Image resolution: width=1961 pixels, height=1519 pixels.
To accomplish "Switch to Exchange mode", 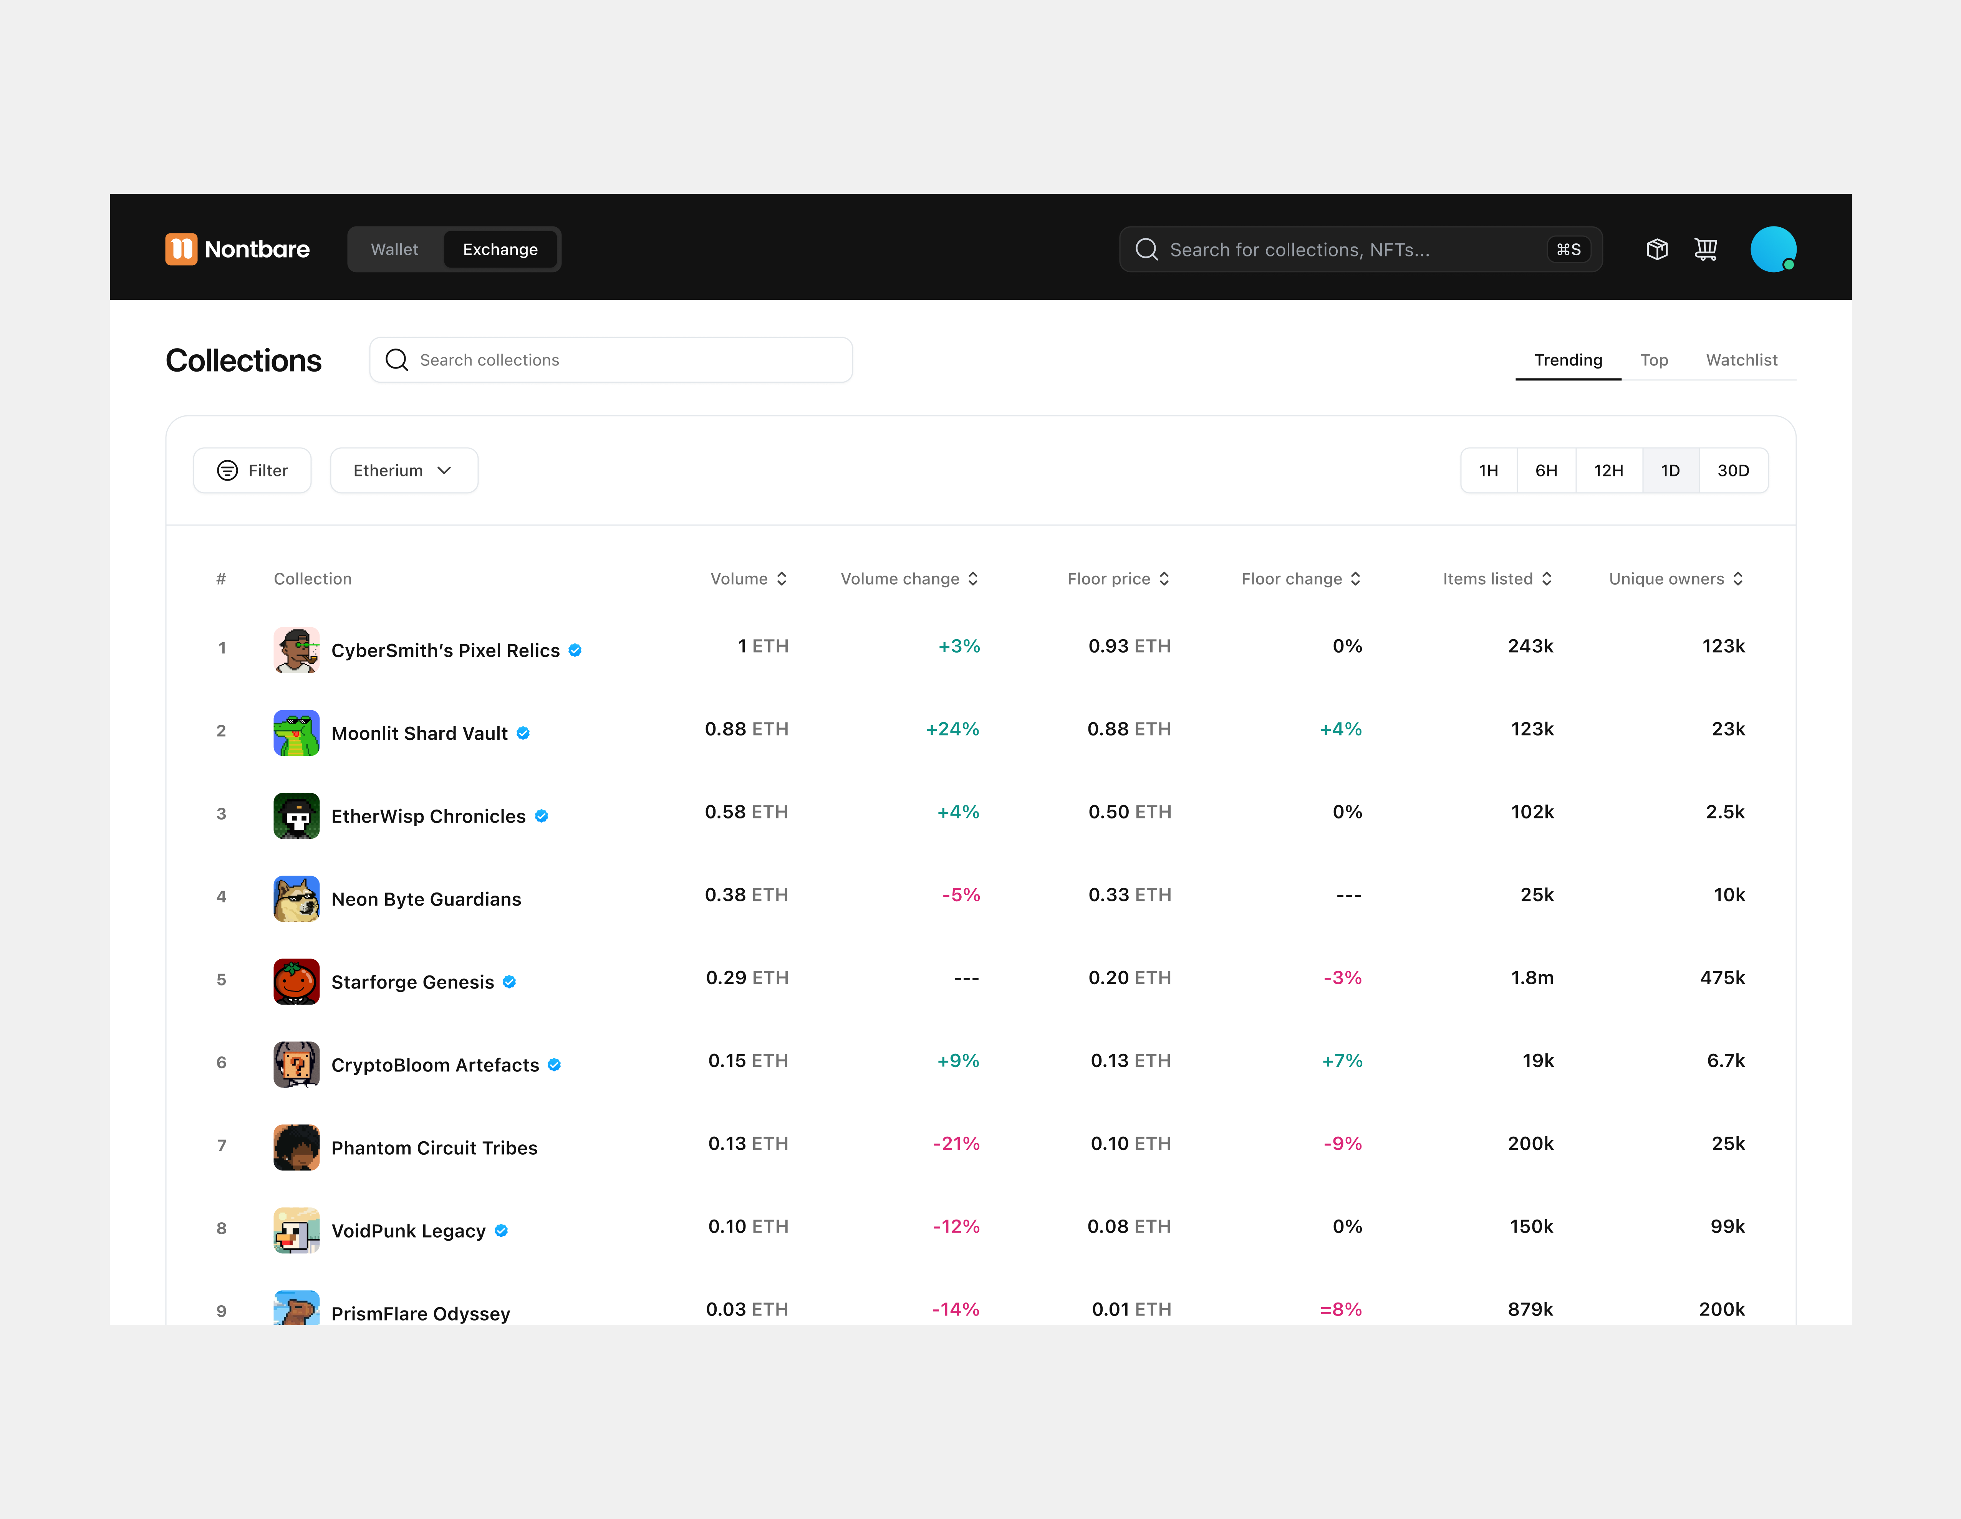I will 500,250.
